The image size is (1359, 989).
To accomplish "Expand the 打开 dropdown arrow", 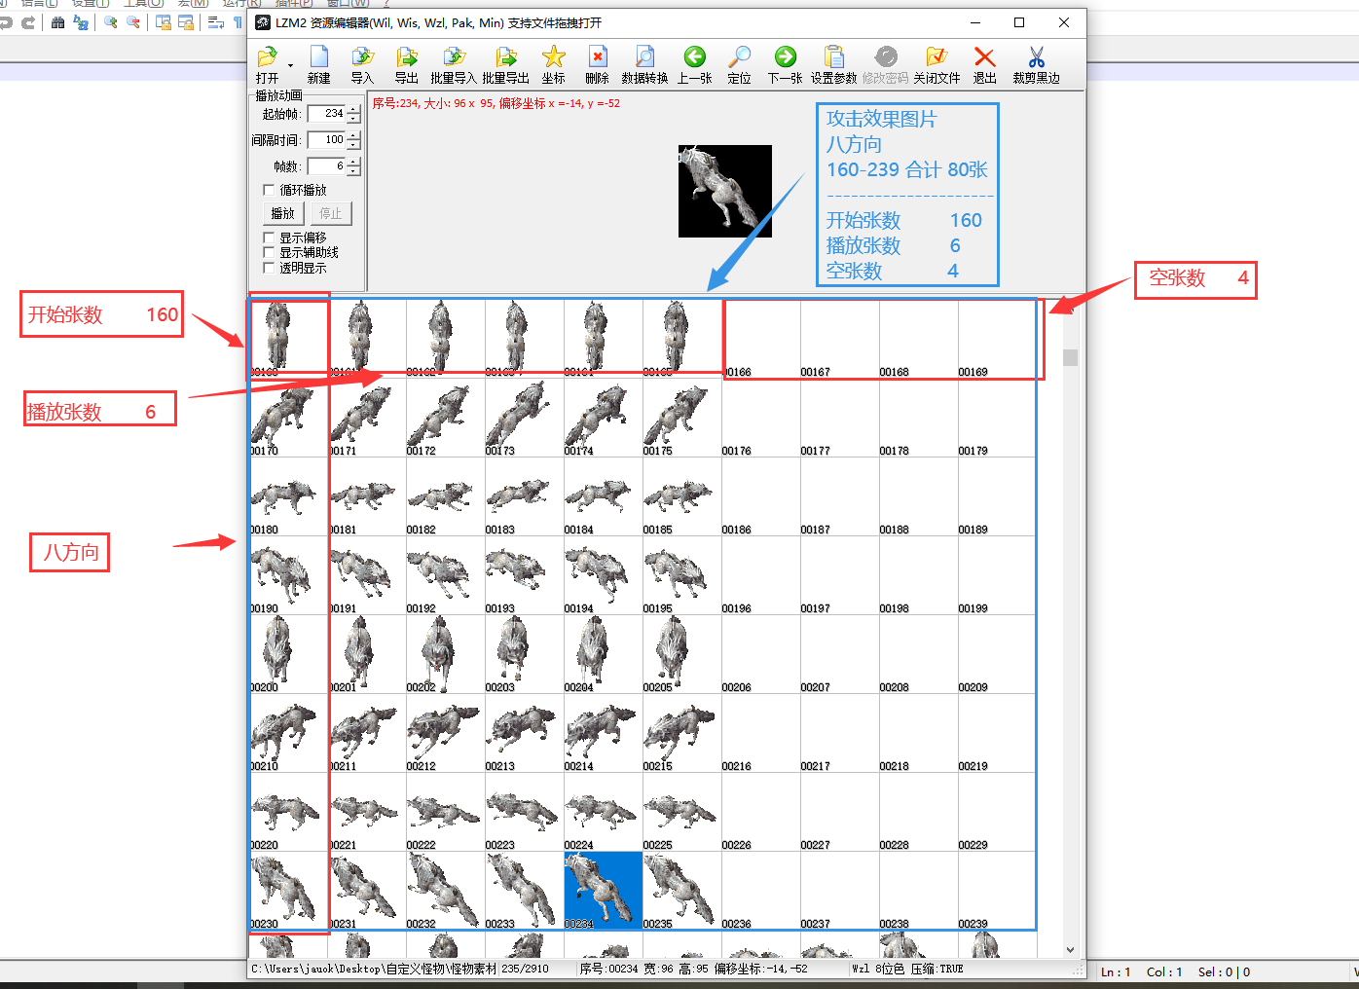I will click(290, 65).
